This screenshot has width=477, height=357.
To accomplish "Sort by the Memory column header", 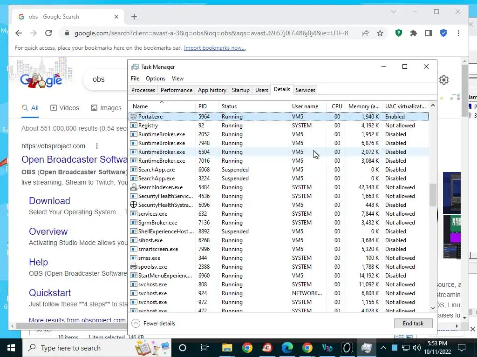I will click(x=363, y=106).
